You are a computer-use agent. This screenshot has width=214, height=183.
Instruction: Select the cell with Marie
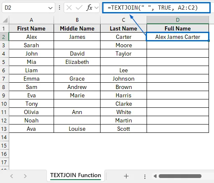coord(77,95)
